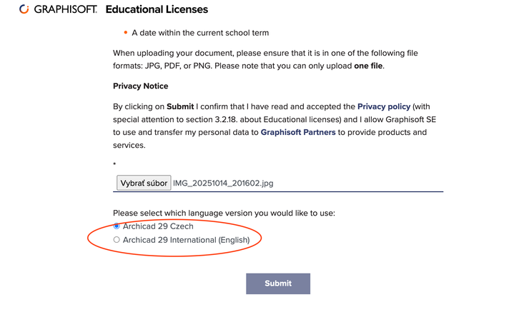514x317 pixels.
Task: Choose the Archicad 29 International (English) radio button
Action: pyautogui.click(x=117, y=240)
